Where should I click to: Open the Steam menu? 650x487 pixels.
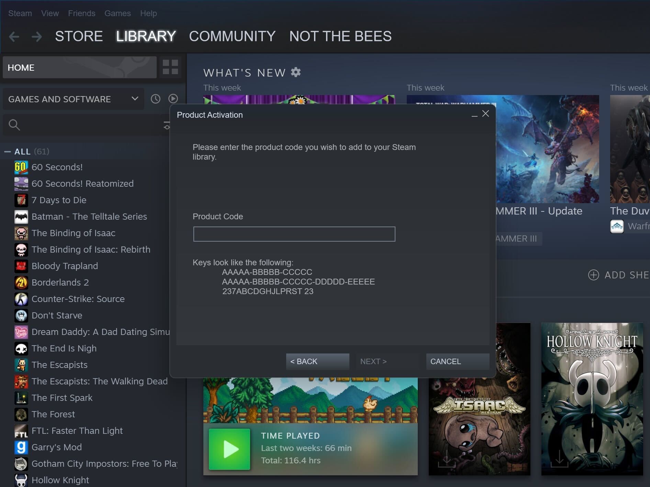[x=20, y=13]
